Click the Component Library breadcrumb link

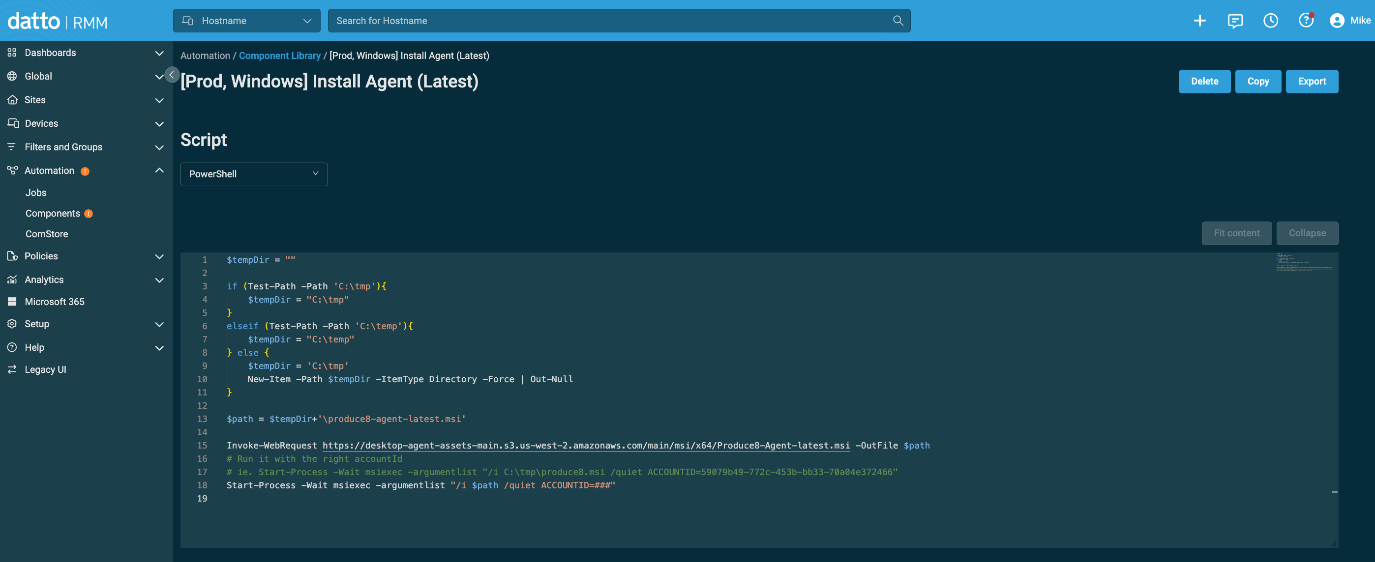coord(279,56)
